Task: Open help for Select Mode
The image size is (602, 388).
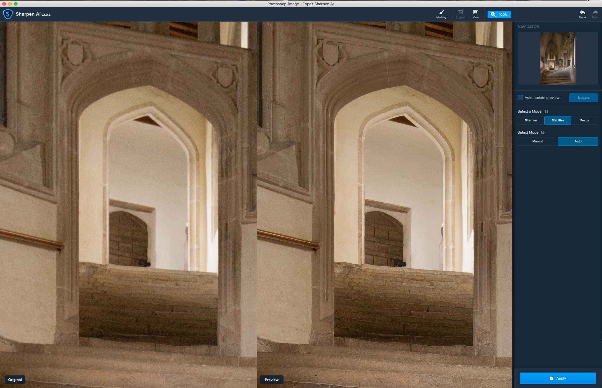Action: 543,132
